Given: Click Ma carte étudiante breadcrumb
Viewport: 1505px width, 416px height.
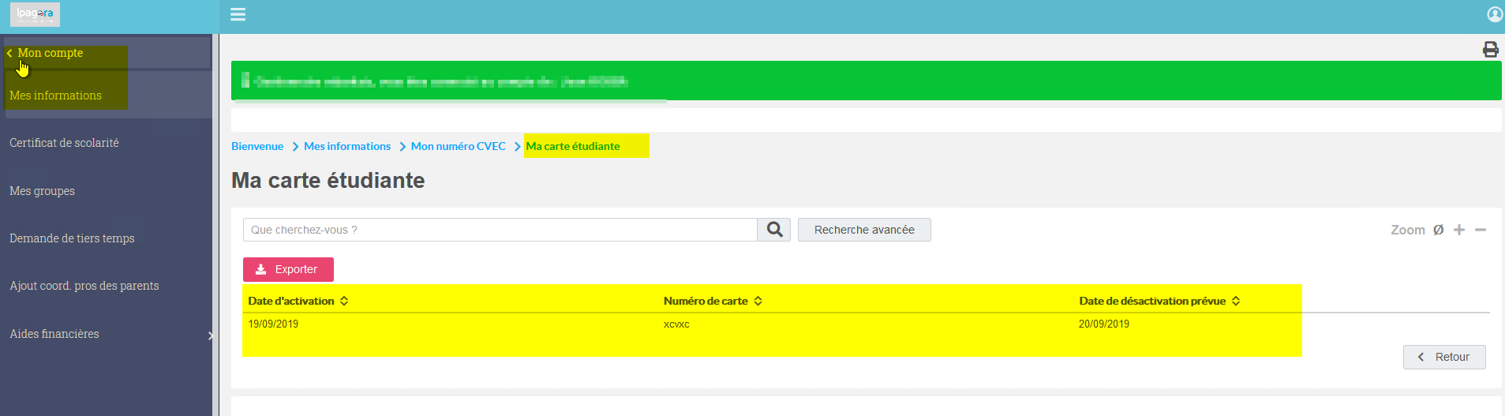Looking at the screenshot, I should [573, 146].
